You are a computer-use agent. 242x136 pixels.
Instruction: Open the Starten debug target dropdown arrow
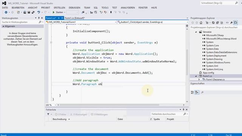coord(65,12)
